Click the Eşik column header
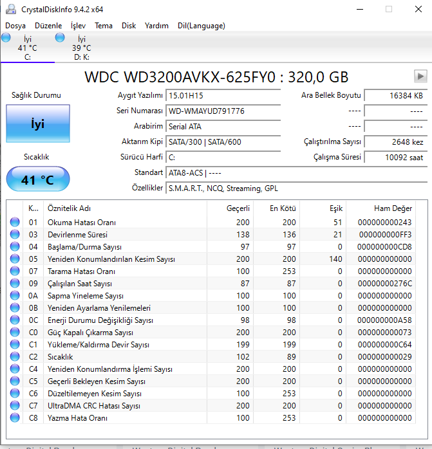This screenshot has height=449, width=432. [323, 208]
